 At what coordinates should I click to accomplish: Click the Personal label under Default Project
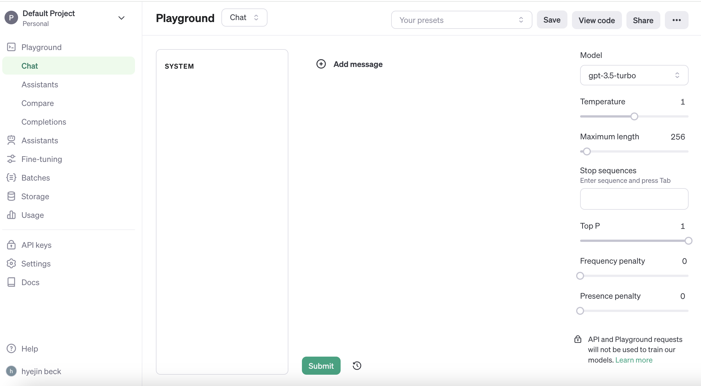36,23
